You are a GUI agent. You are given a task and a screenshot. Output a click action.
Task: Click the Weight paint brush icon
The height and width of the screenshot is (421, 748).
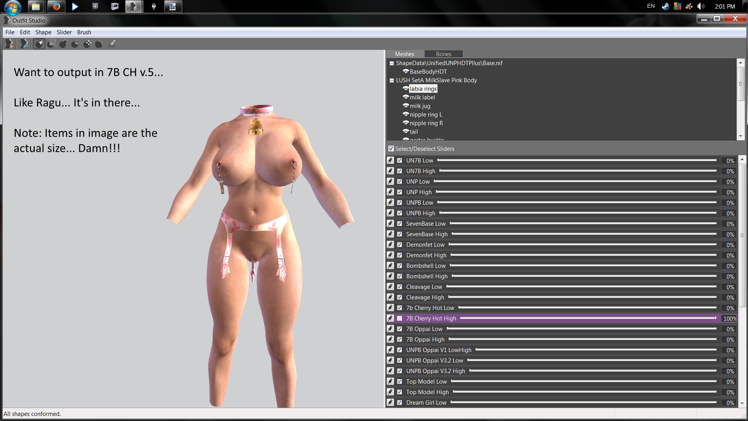(x=112, y=44)
